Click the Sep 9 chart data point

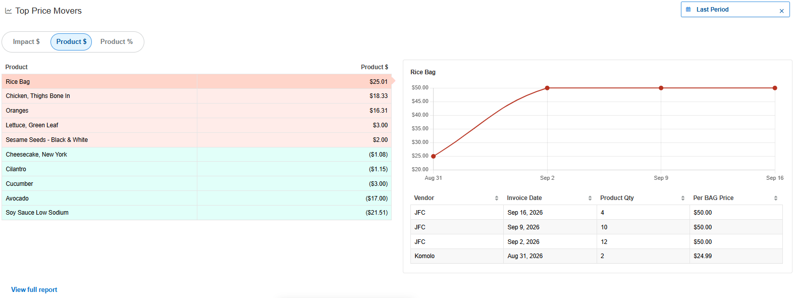(661, 88)
